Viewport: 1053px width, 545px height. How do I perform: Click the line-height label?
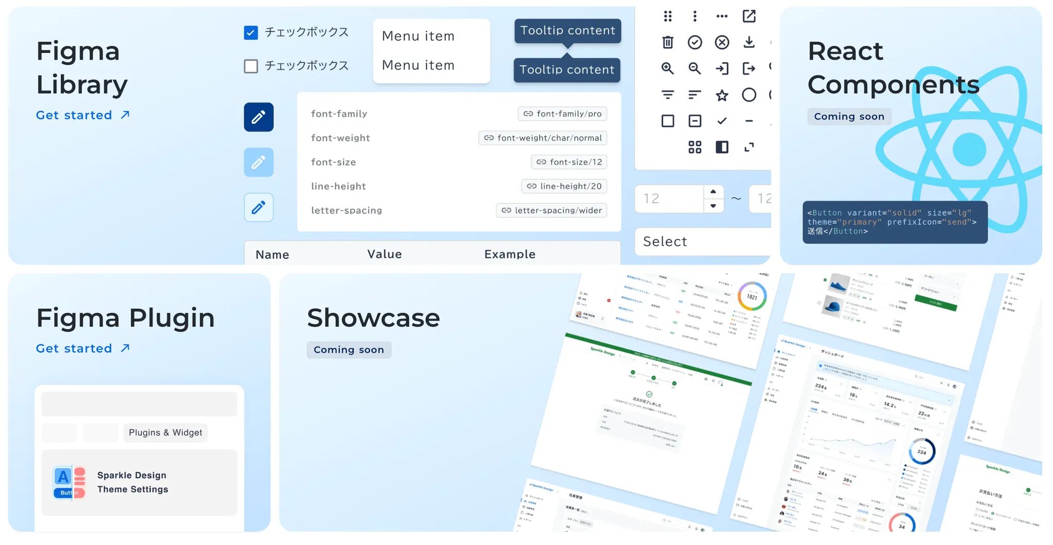pyautogui.click(x=338, y=186)
